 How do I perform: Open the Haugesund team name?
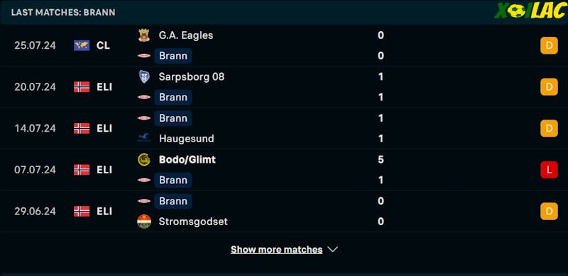click(186, 139)
